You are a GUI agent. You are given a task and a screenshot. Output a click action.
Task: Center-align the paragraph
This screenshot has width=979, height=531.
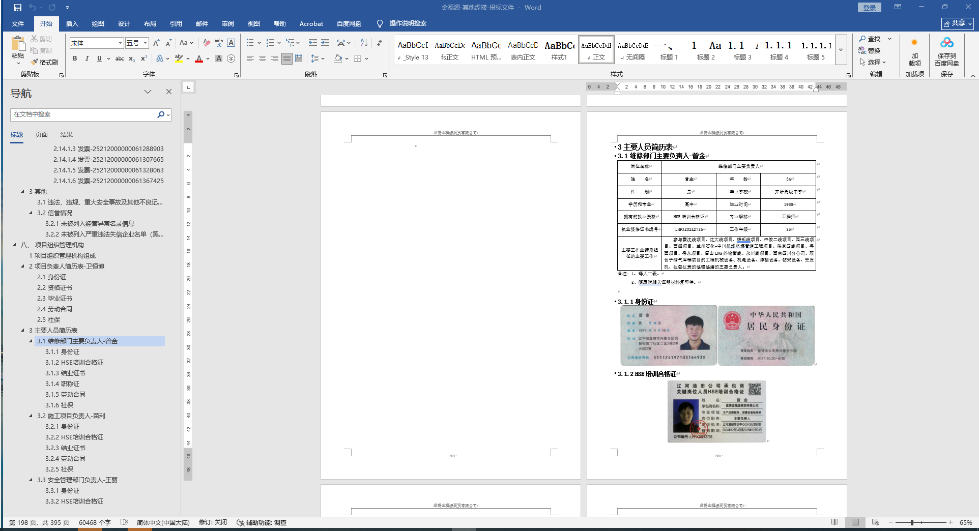(263, 58)
